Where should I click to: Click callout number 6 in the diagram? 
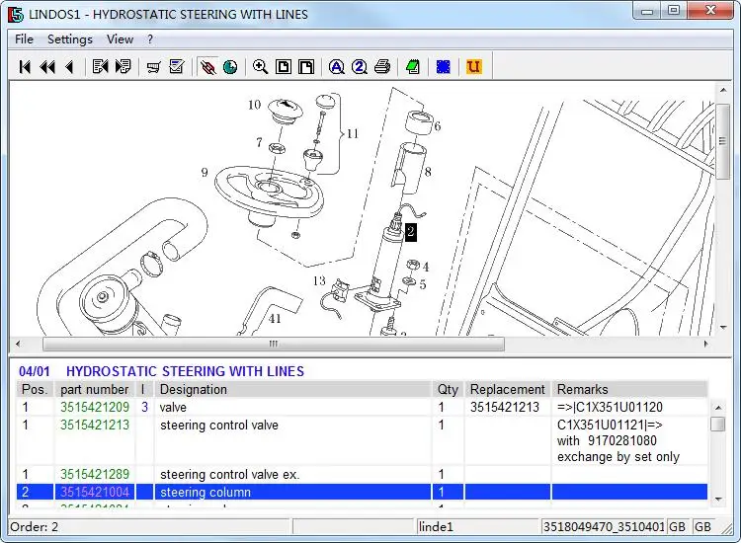[437, 126]
